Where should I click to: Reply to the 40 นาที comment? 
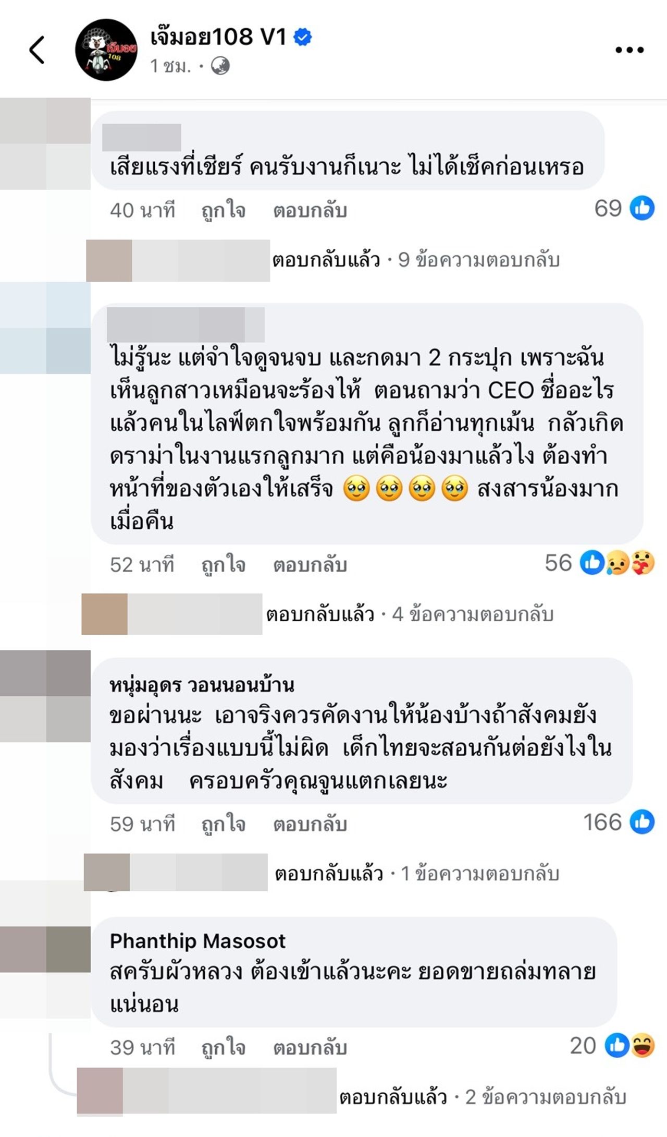tap(310, 211)
